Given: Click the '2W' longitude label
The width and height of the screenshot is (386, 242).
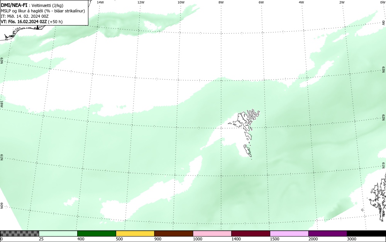Looking at the screenshot, I should pyautogui.click(x=342, y=2).
